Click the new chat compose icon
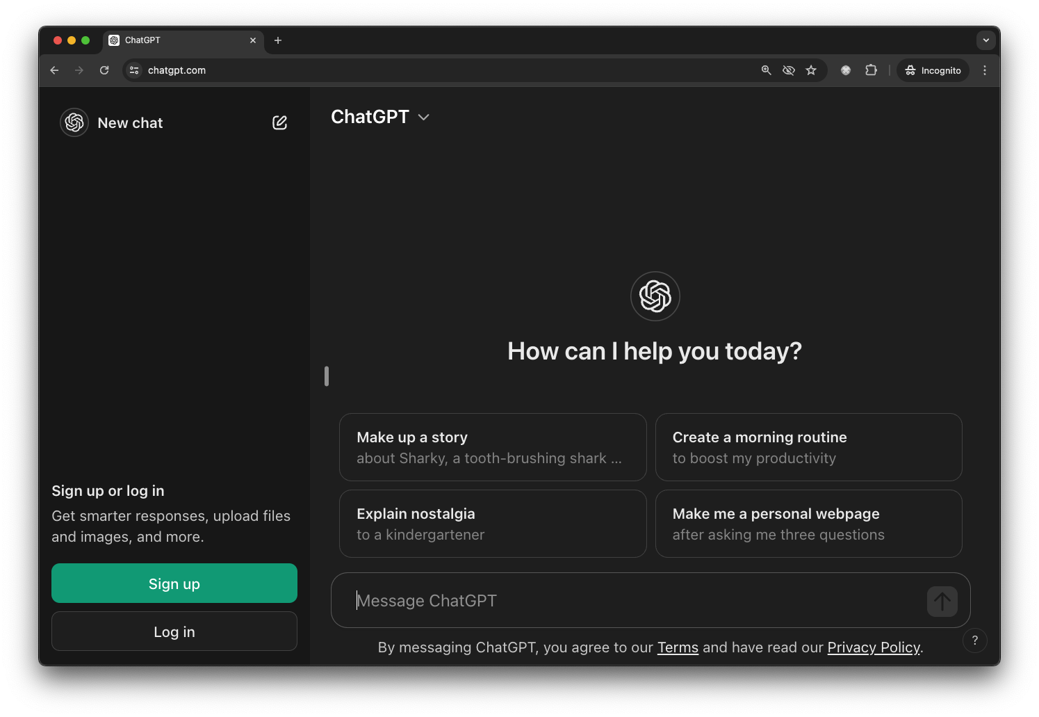 (279, 123)
